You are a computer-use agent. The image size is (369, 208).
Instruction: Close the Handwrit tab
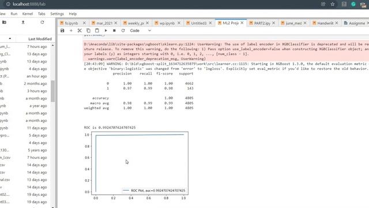click(x=337, y=23)
